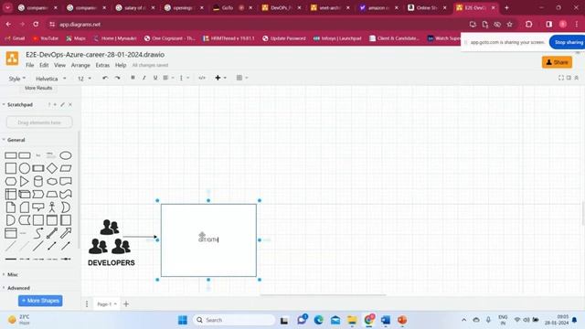Open the Edit menu

tap(44, 65)
